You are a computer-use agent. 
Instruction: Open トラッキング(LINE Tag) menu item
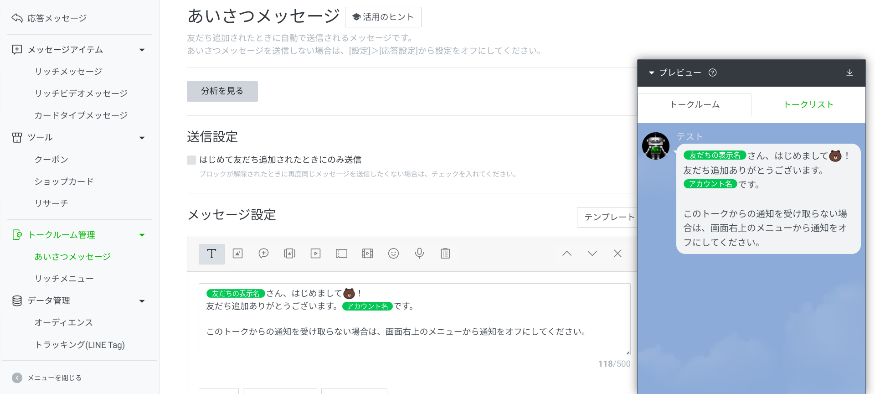80,345
